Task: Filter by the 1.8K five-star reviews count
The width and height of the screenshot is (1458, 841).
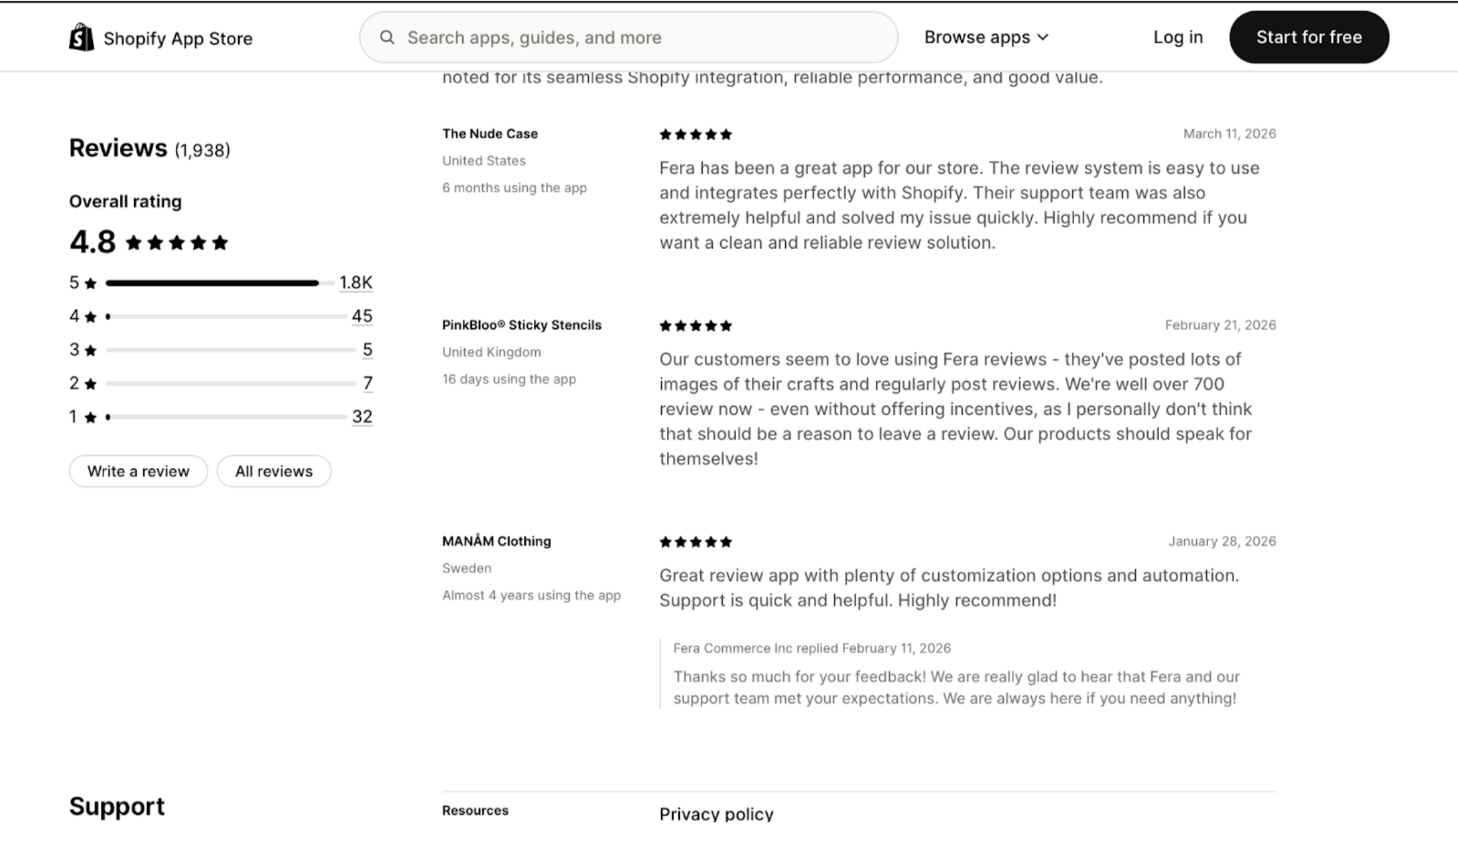Action: [x=356, y=283]
